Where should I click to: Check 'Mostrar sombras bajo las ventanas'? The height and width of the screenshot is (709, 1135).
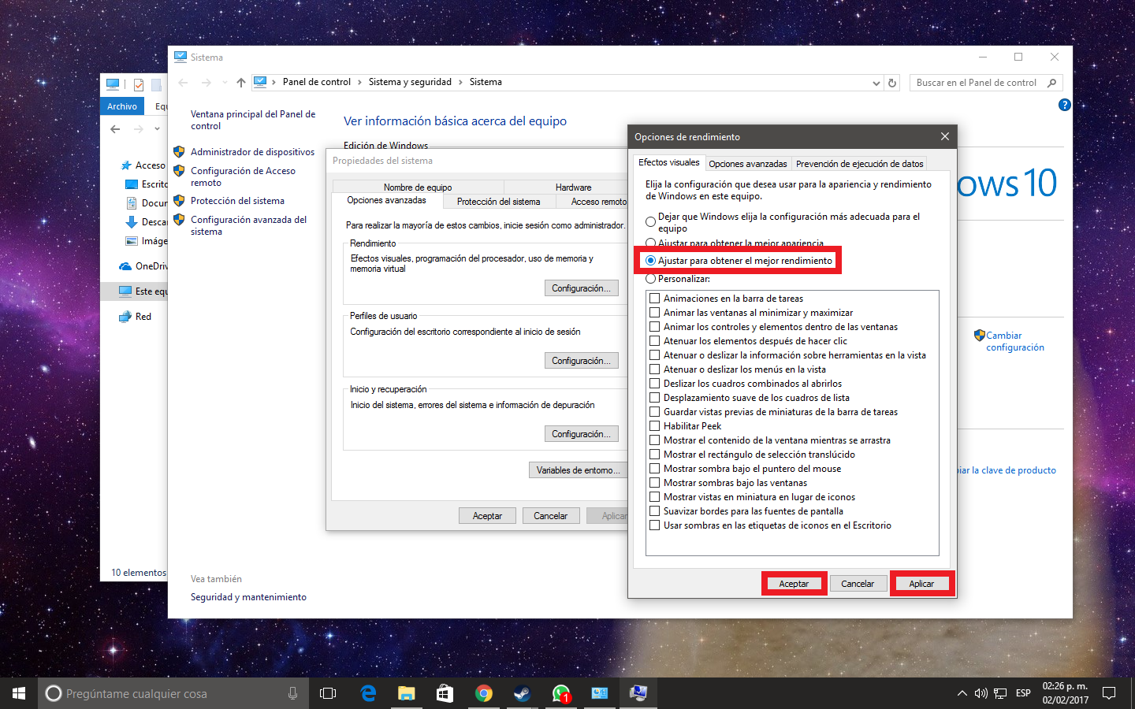pyautogui.click(x=654, y=483)
